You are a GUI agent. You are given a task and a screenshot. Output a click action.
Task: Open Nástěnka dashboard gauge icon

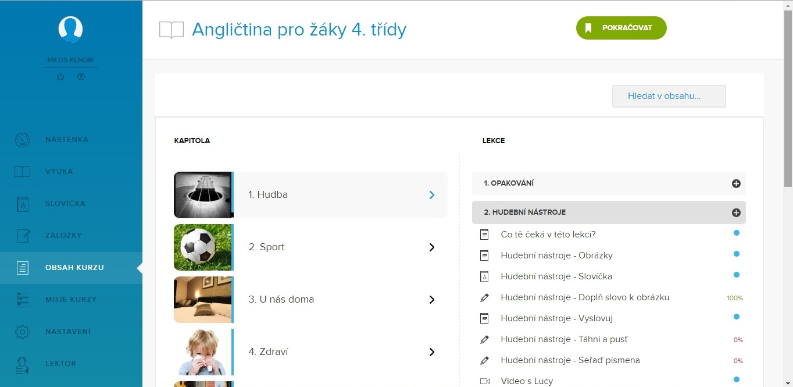(22, 140)
